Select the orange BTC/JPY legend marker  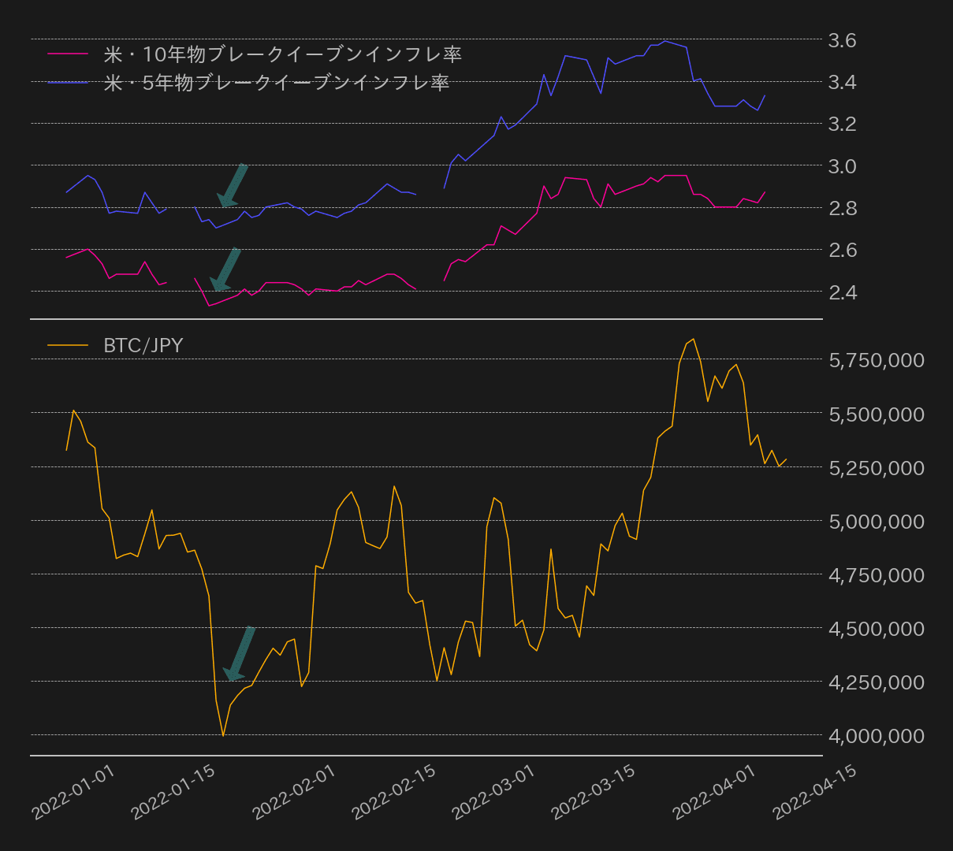69,344
